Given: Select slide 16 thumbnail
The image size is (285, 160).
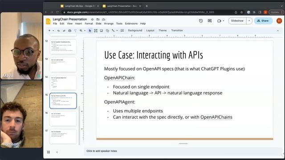Looking at the screenshot, I should tap(63, 119).
